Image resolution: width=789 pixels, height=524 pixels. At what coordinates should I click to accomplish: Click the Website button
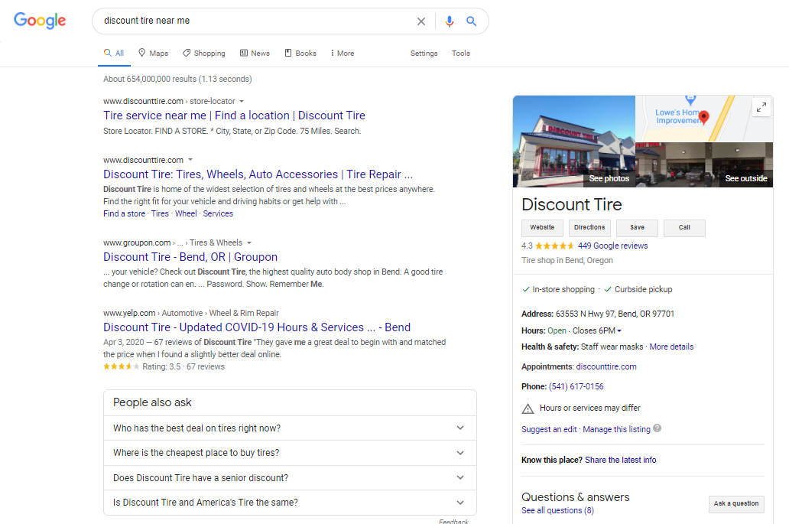coord(542,227)
